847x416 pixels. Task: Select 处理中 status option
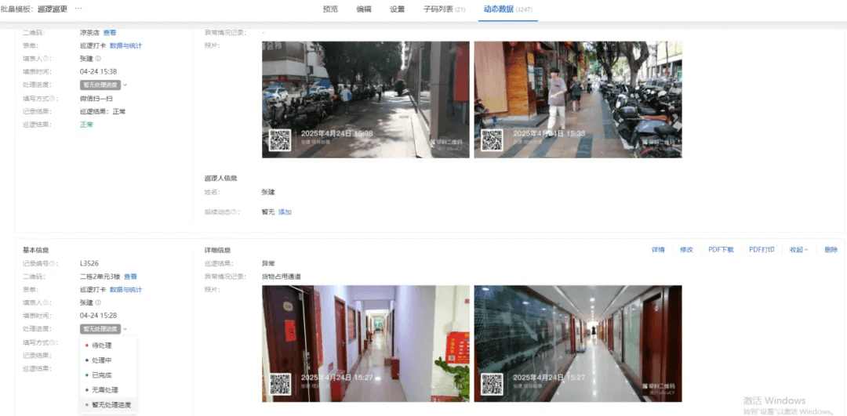tap(102, 360)
